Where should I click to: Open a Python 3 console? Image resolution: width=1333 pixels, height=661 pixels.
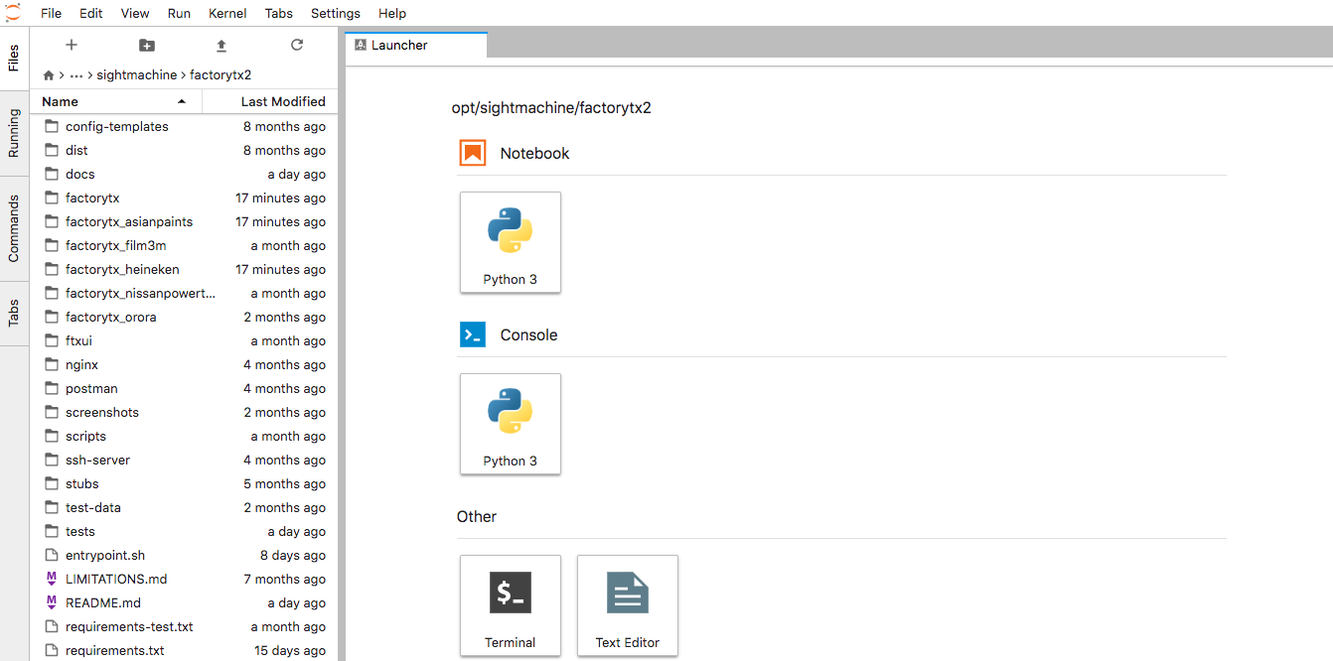[510, 424]
